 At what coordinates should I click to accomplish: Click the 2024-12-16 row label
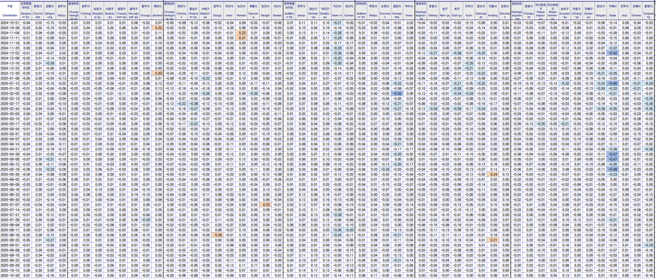pos(9,62)
